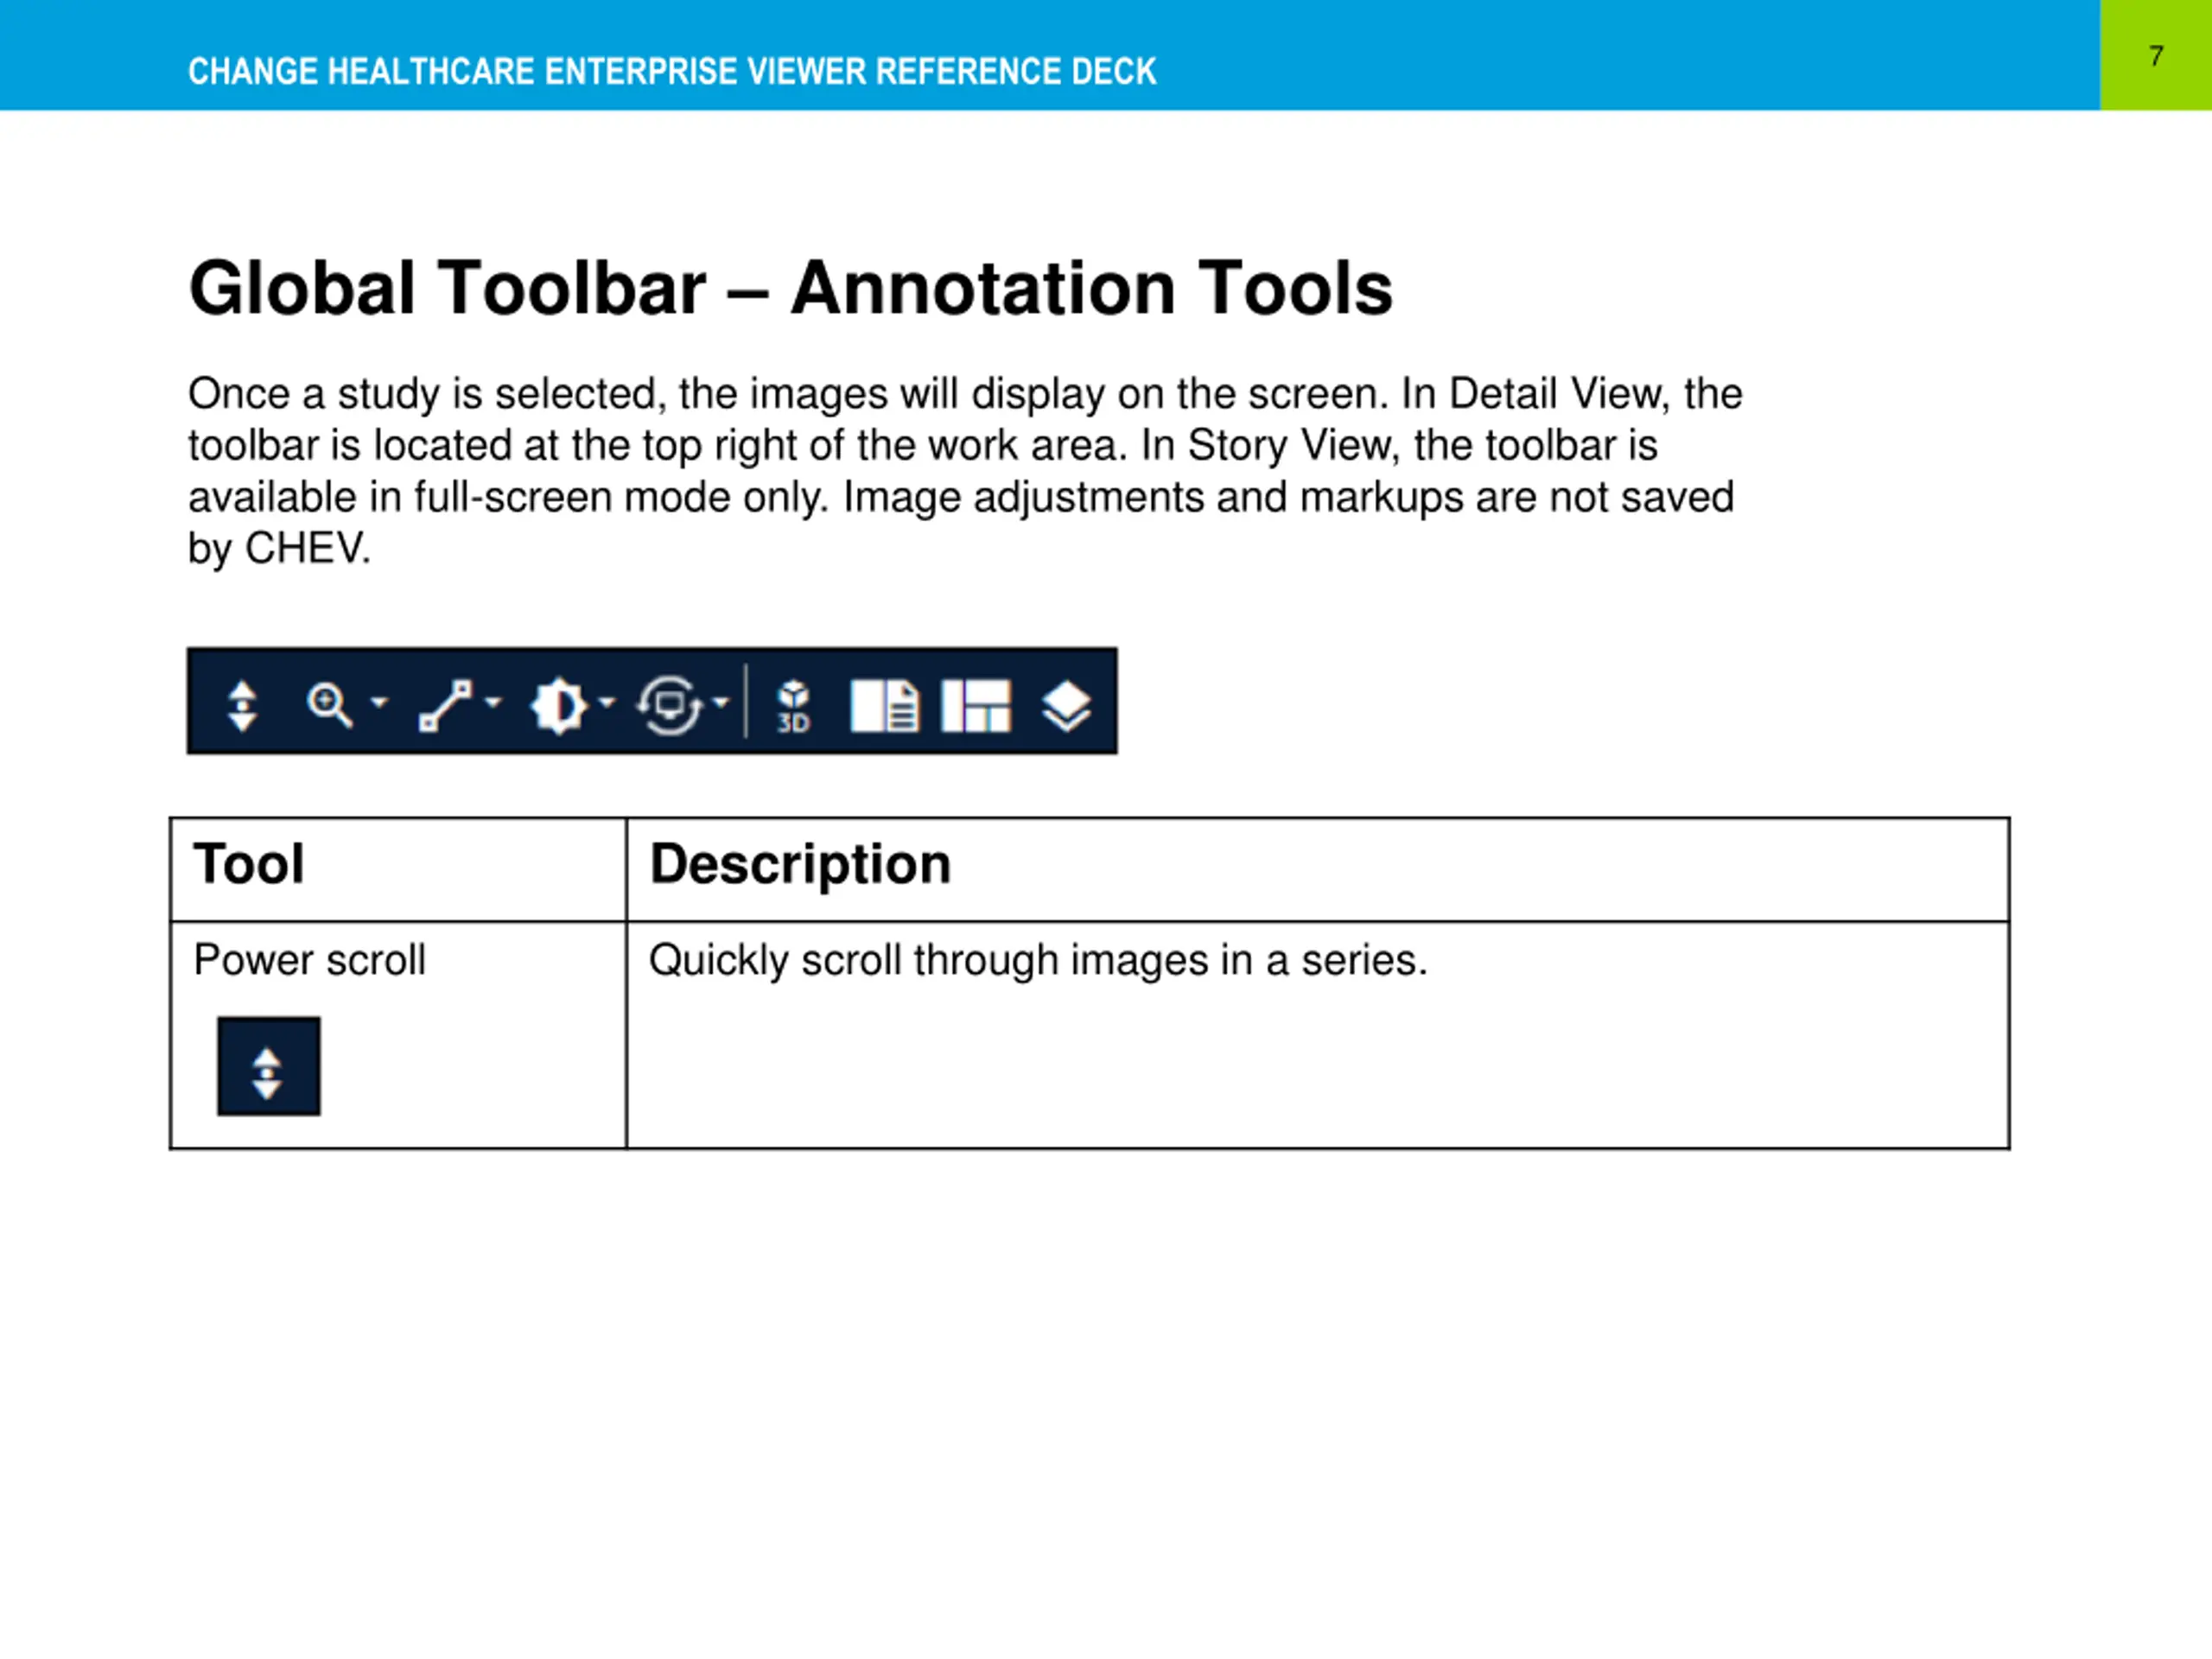The width and height of the screenshot is (2212, 1659).
Task: Activate the Zoom magnifier tool
Action: (x=329, y=705)
